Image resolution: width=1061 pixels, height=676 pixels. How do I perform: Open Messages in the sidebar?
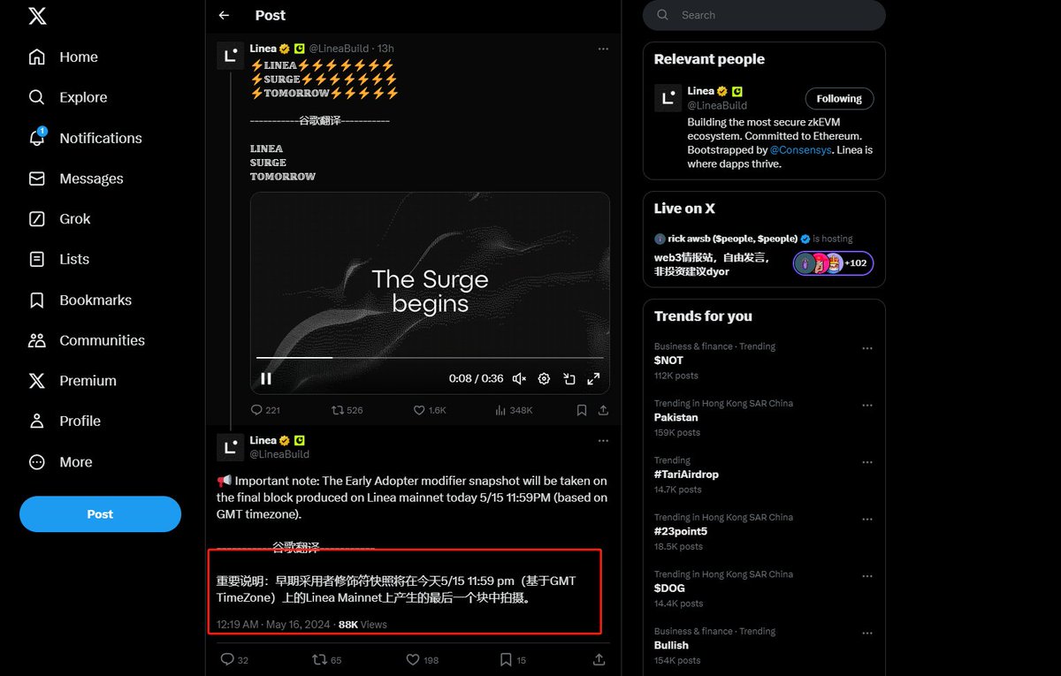point(76,178)
